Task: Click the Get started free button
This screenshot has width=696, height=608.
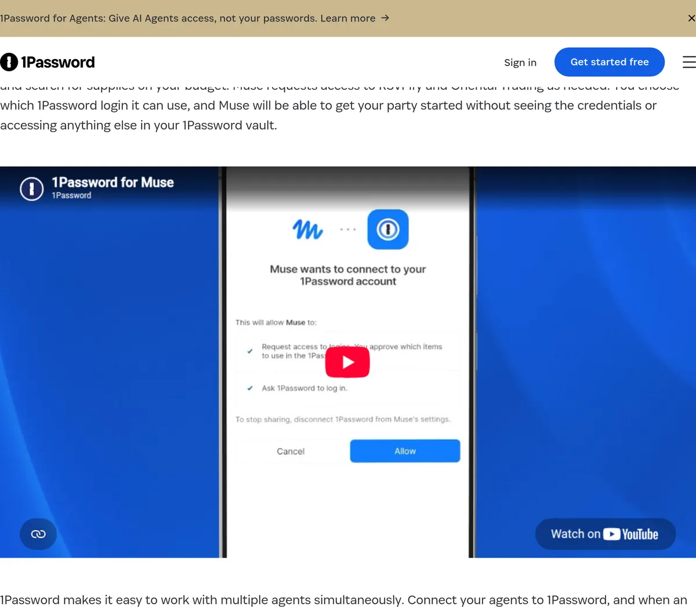Action: coord(610,62)
